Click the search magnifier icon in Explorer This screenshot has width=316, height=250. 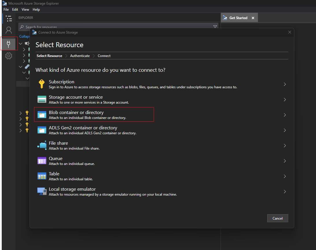point(22,27)
